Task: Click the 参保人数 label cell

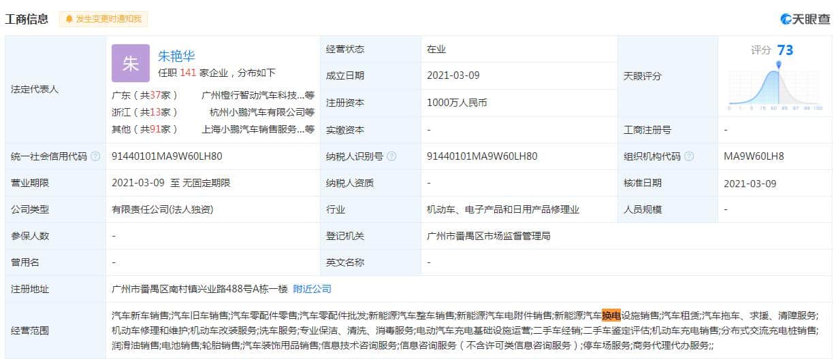Action: [x=56, y=236]
